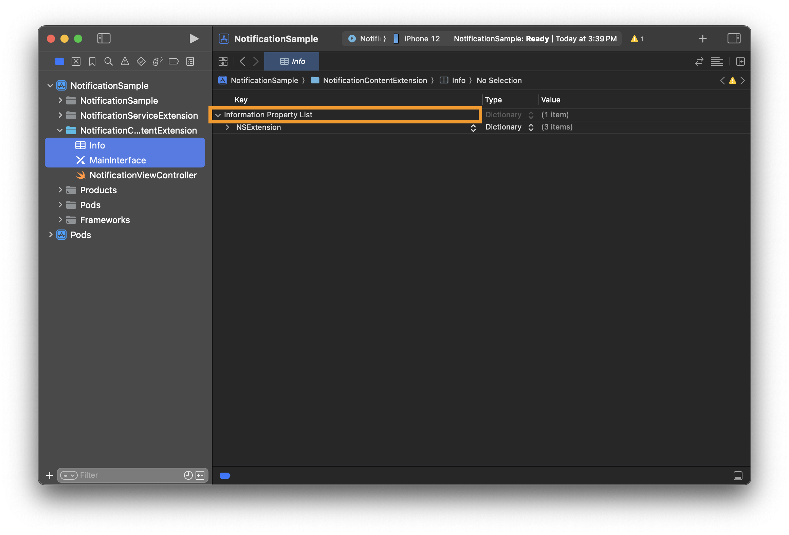The image size is (789, 535).
Task: Show the toolbar warning count indicator
Action: coord(637,39)
